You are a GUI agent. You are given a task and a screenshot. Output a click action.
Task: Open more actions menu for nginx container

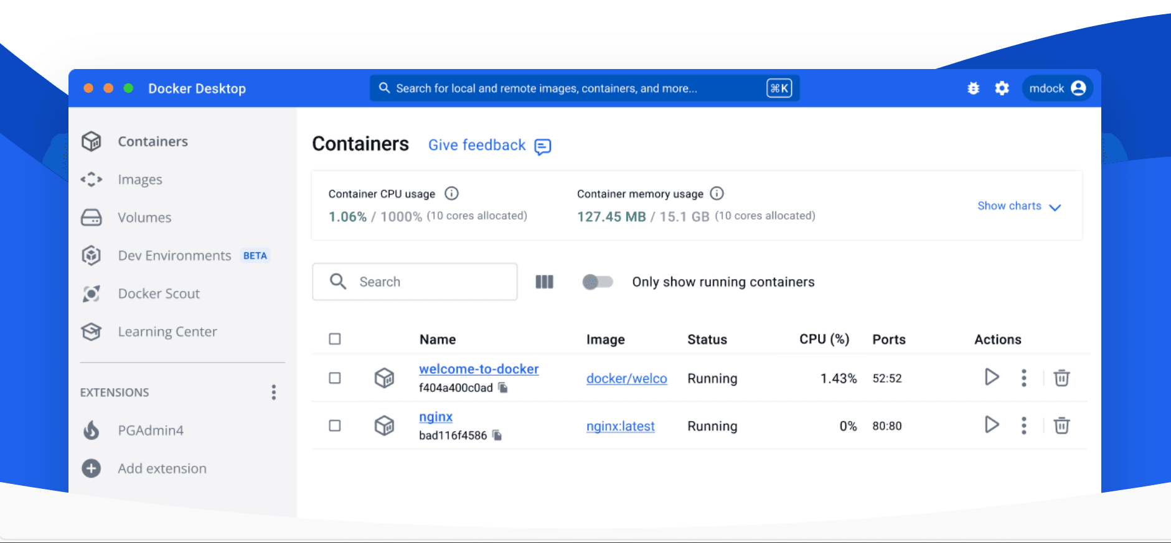pyautogui.click(x=1024, y=425)
